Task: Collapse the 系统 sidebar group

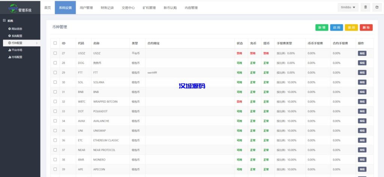Action: (4, 21)
